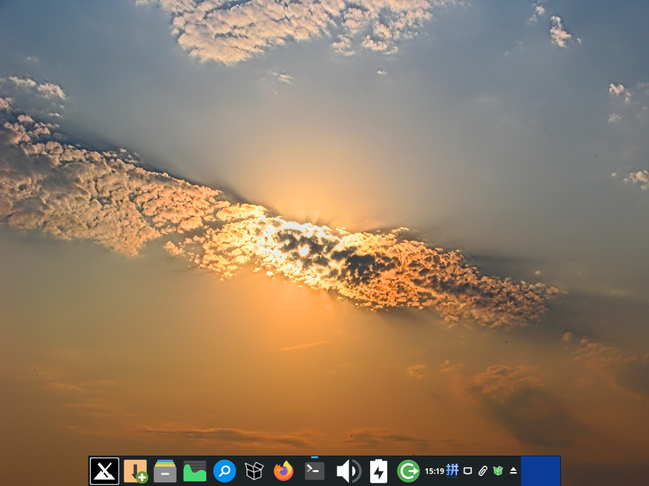Open the green box updater tray icon
The height and width of the screenshot is (486, 649).
pos(498,471)
